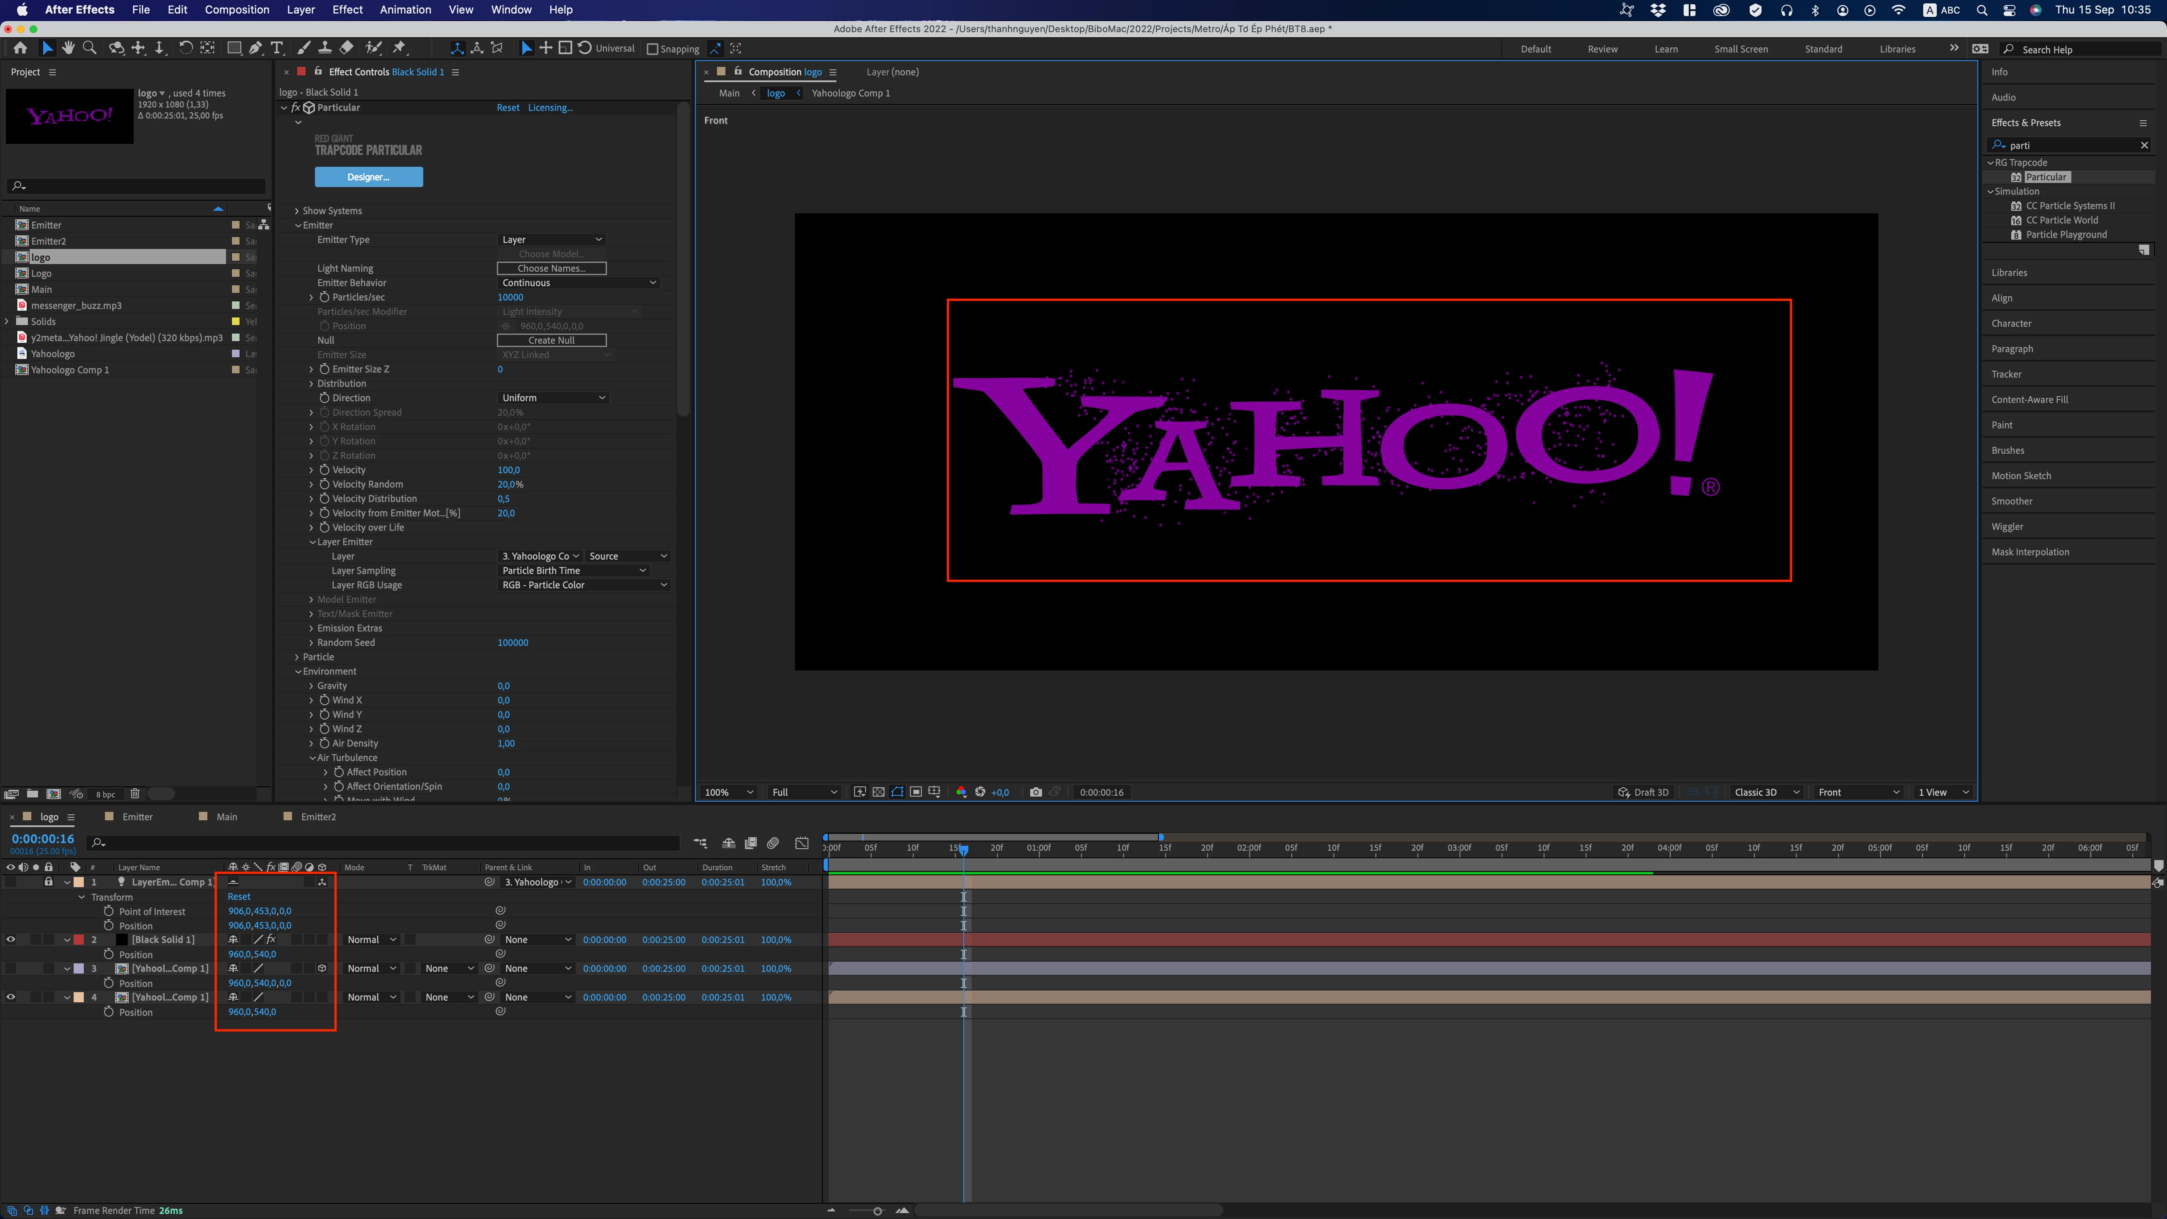
Task: Open Layer Sampling dropdown
Action: (x=575, y=571)
